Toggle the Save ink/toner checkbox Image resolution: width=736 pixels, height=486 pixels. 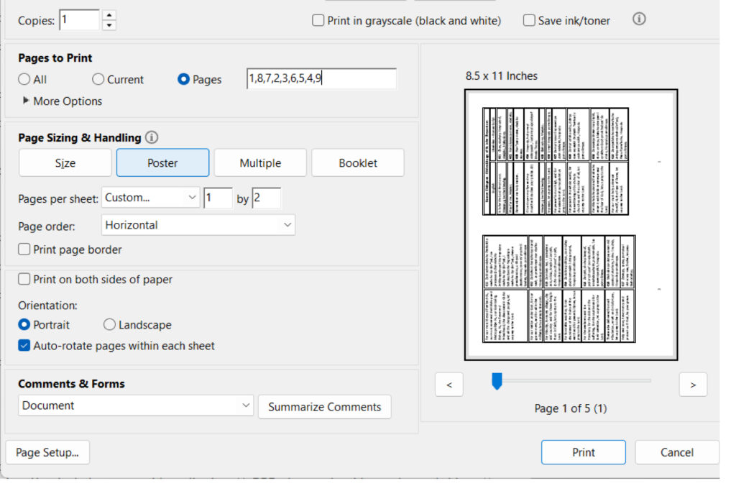[530, 21]
